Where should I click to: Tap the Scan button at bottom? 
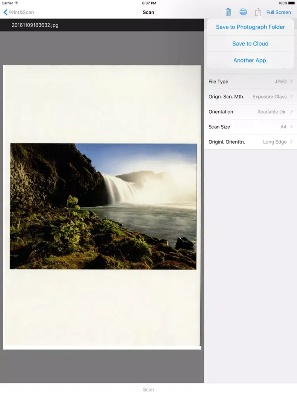[x=148, y=389]
